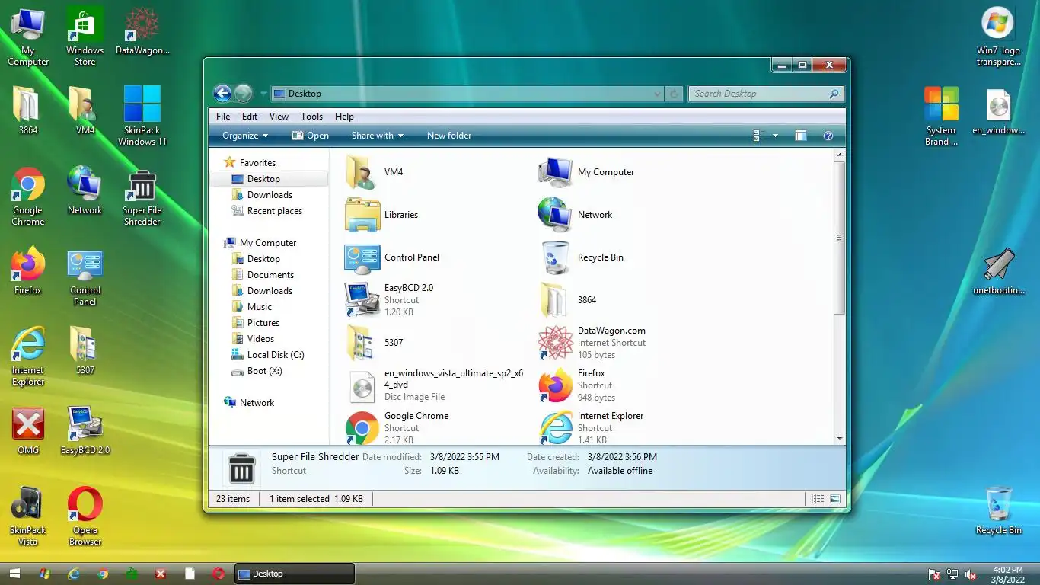This screenshot has height=585, width=1040.
Task: Select SkinPack Vista desktop icon
Action: [x=28, y=516]
